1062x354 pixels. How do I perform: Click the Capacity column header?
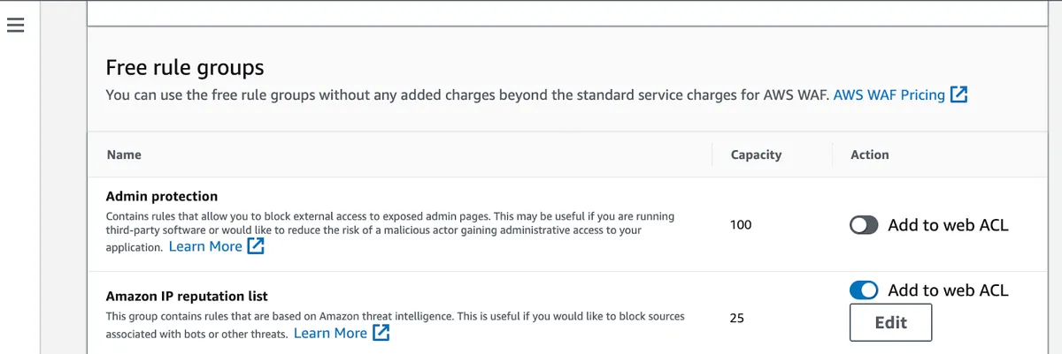point(756,154)
